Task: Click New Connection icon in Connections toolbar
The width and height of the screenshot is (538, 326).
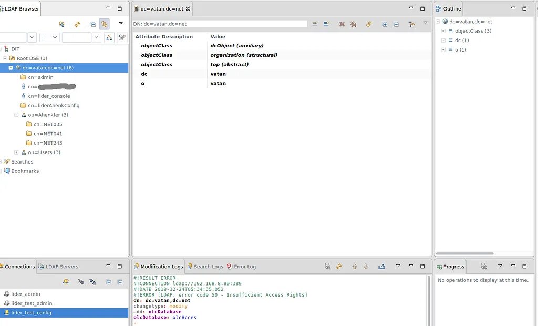Action: (66, 282)
